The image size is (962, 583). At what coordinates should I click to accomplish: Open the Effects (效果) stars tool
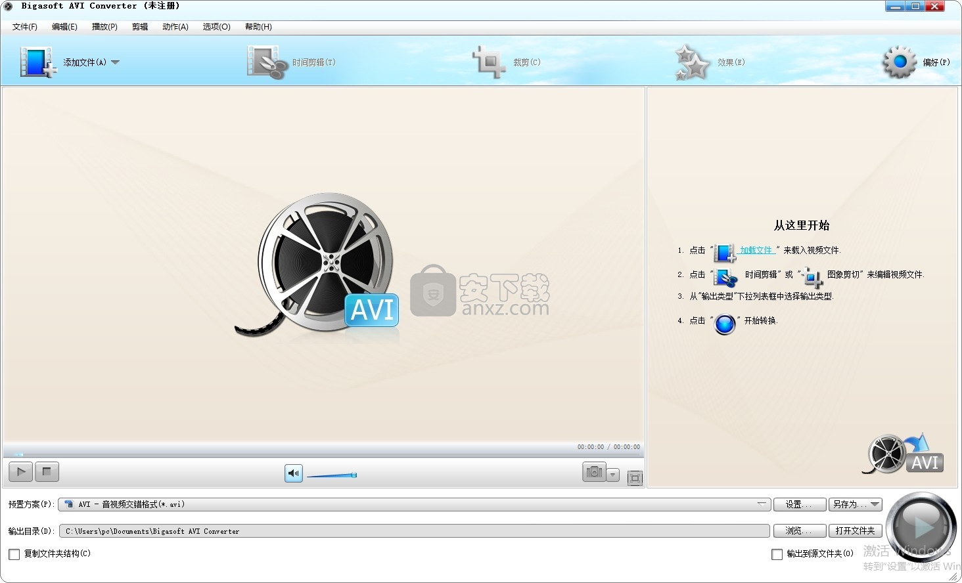710,62
